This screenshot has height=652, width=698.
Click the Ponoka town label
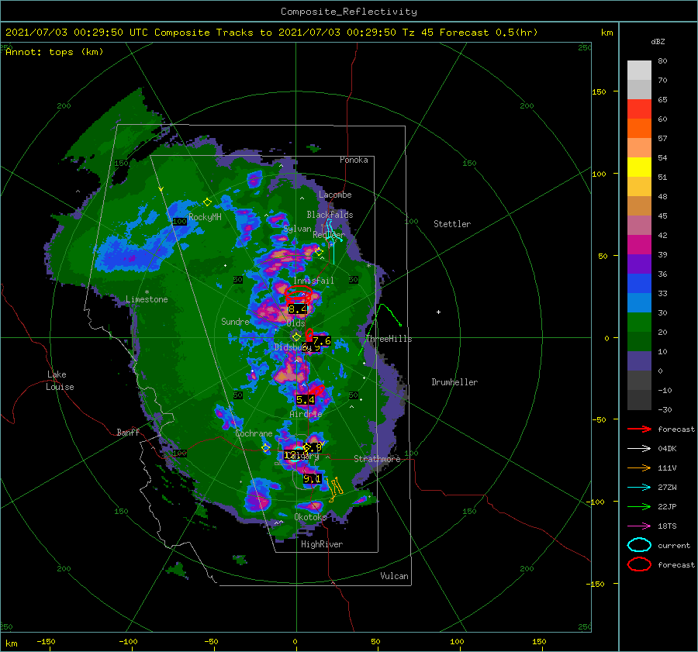coord(354,160)
